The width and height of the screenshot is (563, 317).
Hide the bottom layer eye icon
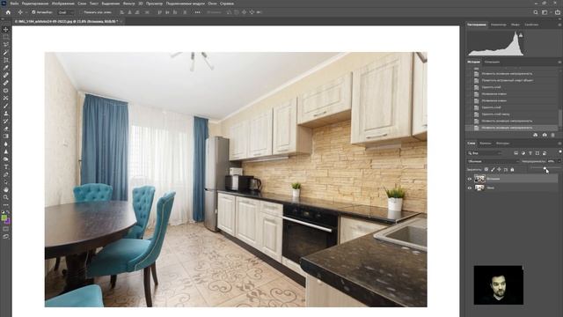click(x=469, y=188)
